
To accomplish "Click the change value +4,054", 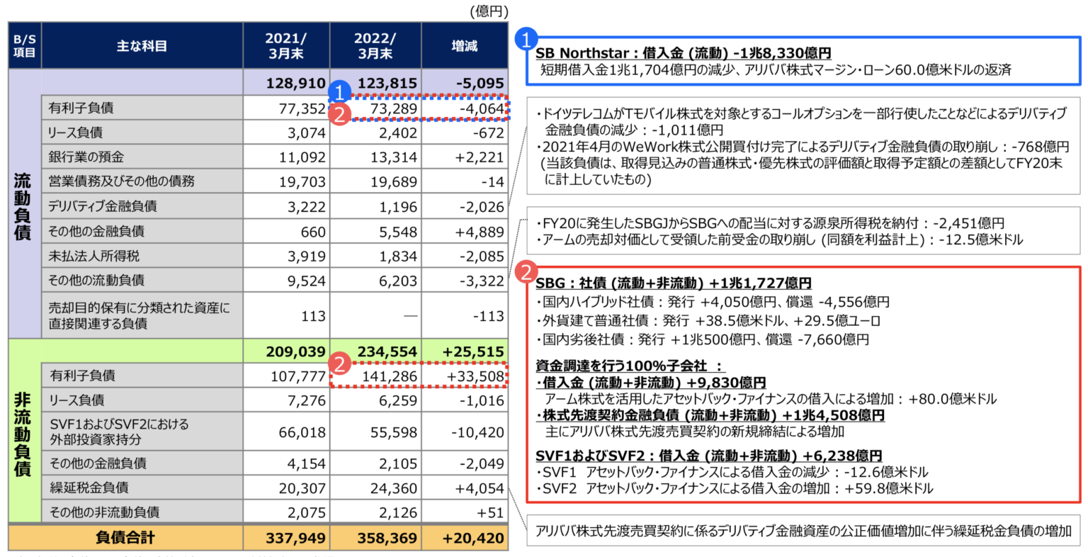I will (480, 488).
